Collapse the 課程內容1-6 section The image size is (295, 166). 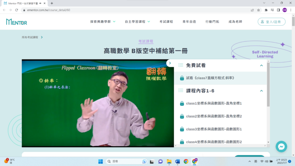click(x=261, y=91)
